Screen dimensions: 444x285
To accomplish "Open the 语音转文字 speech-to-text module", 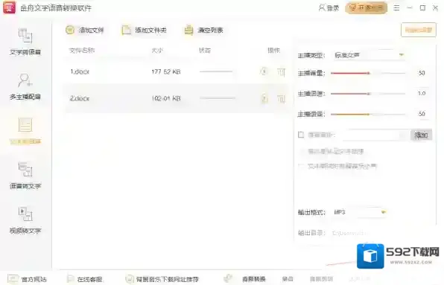I will pos(25,176).
